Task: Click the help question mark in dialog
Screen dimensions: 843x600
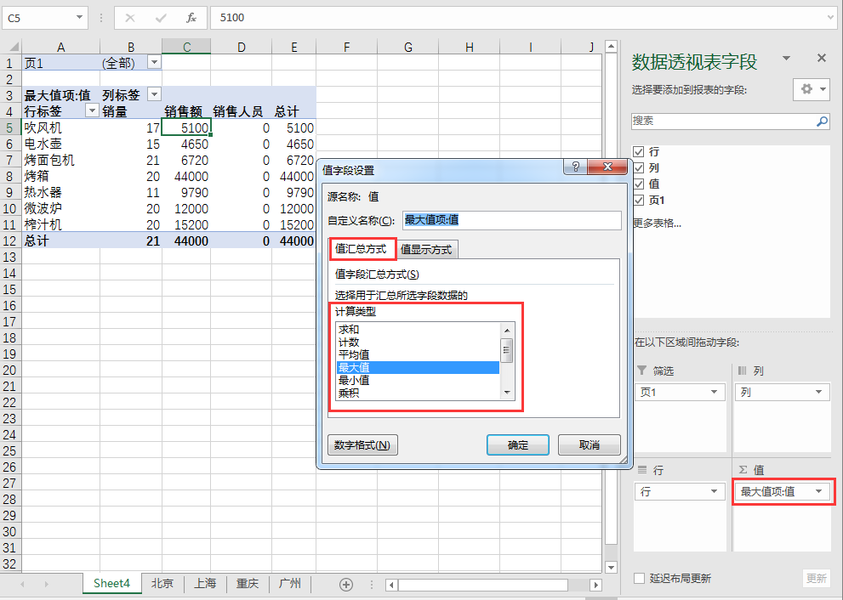Action: (x=575, y=167)
